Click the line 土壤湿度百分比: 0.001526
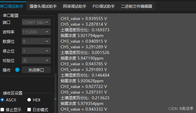Viewport: 196px width, 113px height. pyautogui.click(x=85, y=52)
